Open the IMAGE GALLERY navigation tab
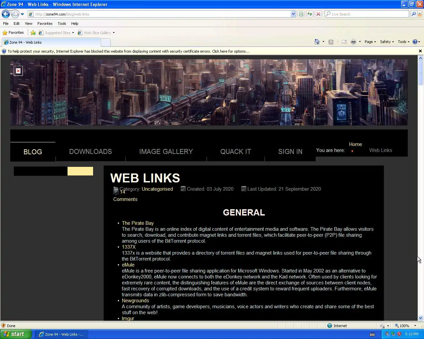 click(166, 152)
